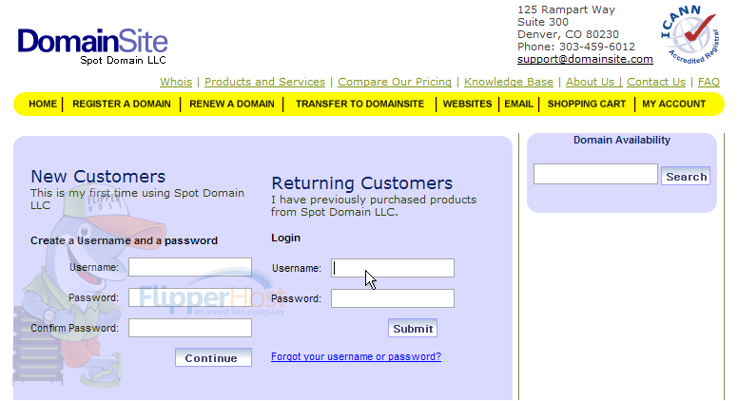Click the DomainSite logo

pyautogui.click(x=92, y=46)
